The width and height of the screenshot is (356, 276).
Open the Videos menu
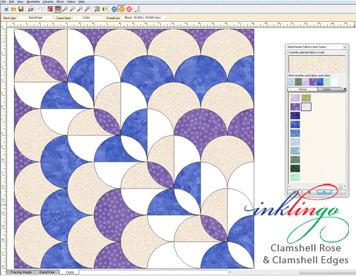71,1
